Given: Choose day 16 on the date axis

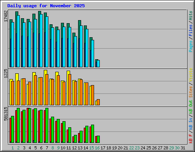Looking at the screenshot, I should (97, 148).
